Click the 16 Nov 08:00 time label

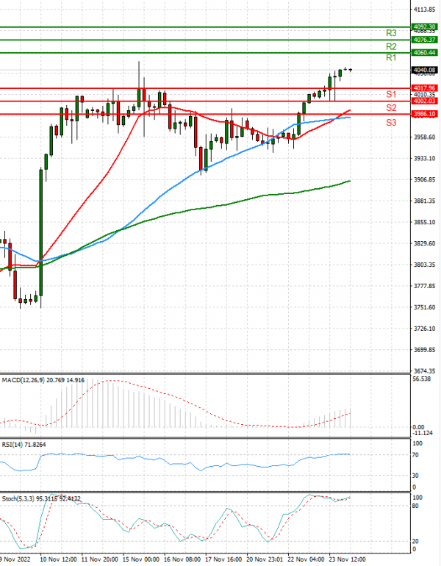click(x=182, y=559)
